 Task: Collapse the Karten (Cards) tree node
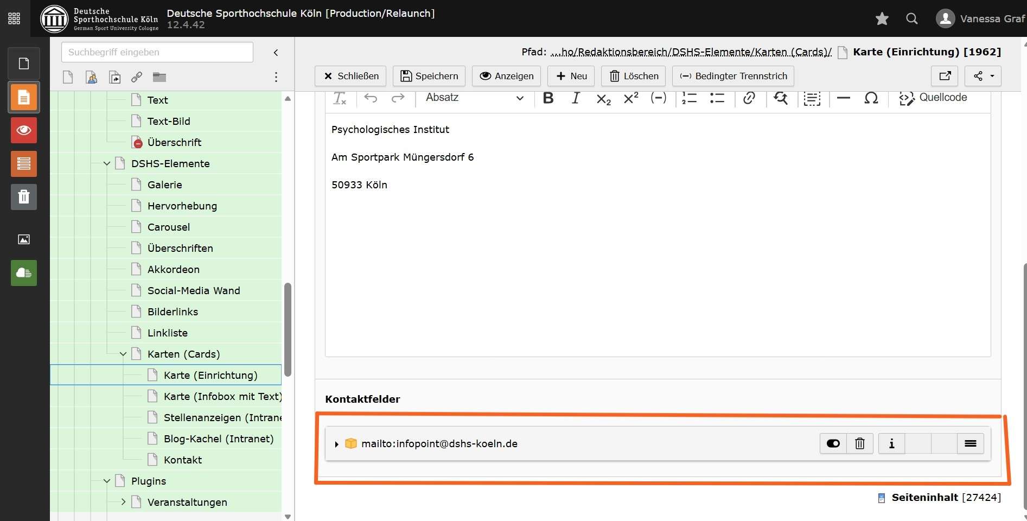(x=123, y=354)
